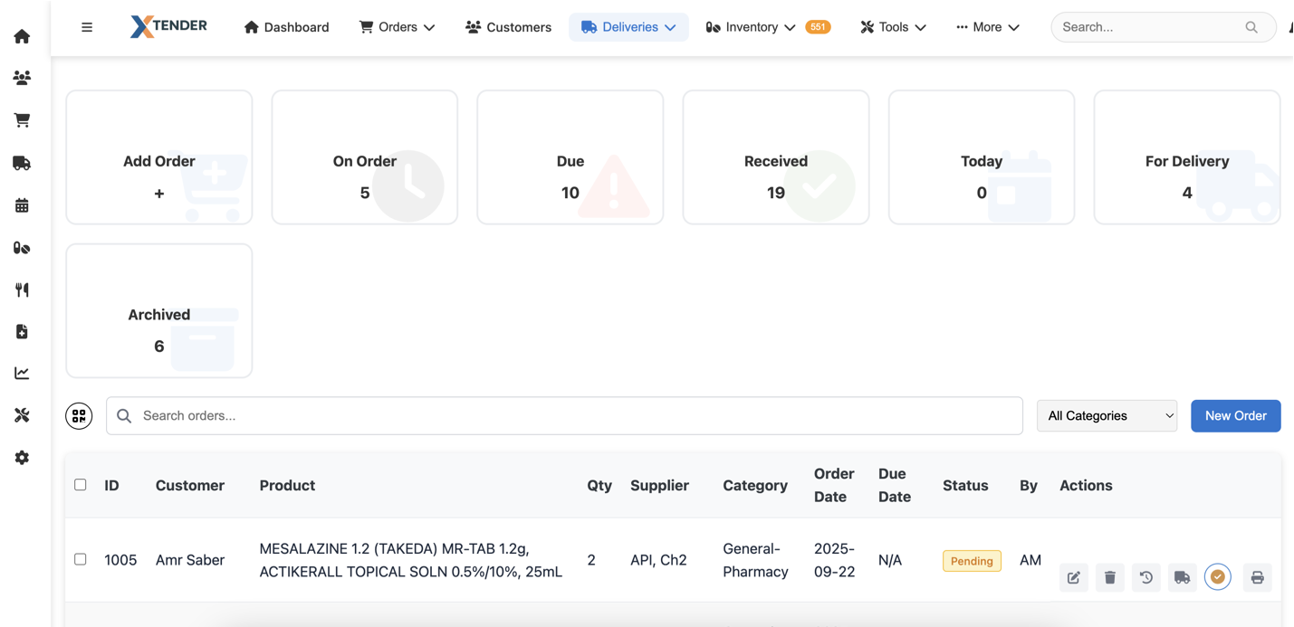Screen dimensions: 1294x627
Task: Switch to the Deliveries tab
Action: point(628,27)
